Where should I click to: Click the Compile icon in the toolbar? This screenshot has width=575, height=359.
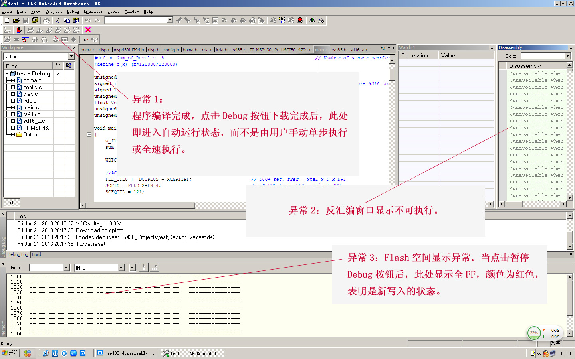point(272,20)
